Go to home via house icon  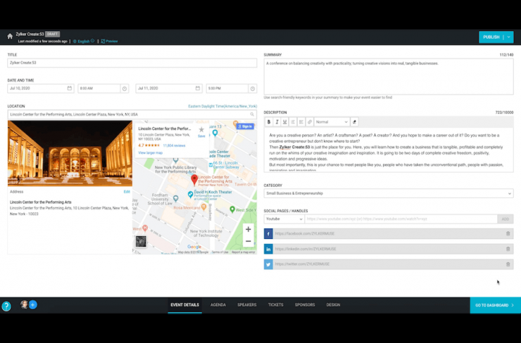click(10, 37)
